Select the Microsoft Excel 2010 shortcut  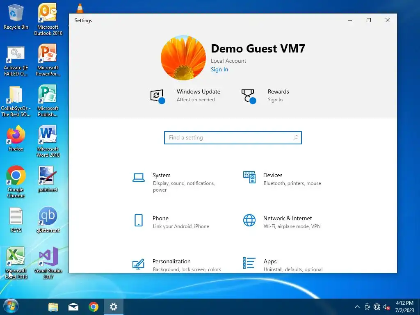coord(16,263)
